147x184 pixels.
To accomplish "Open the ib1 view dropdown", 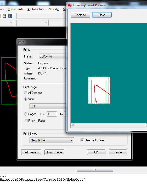I will tap(48, 106).
